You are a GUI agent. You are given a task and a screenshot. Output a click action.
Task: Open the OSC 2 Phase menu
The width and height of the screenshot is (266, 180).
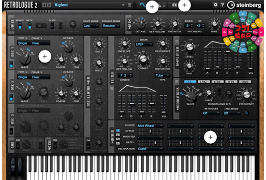[37, 72]
